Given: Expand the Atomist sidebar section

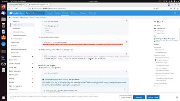Looking at the screenshot, I should (x=33, y=82).
